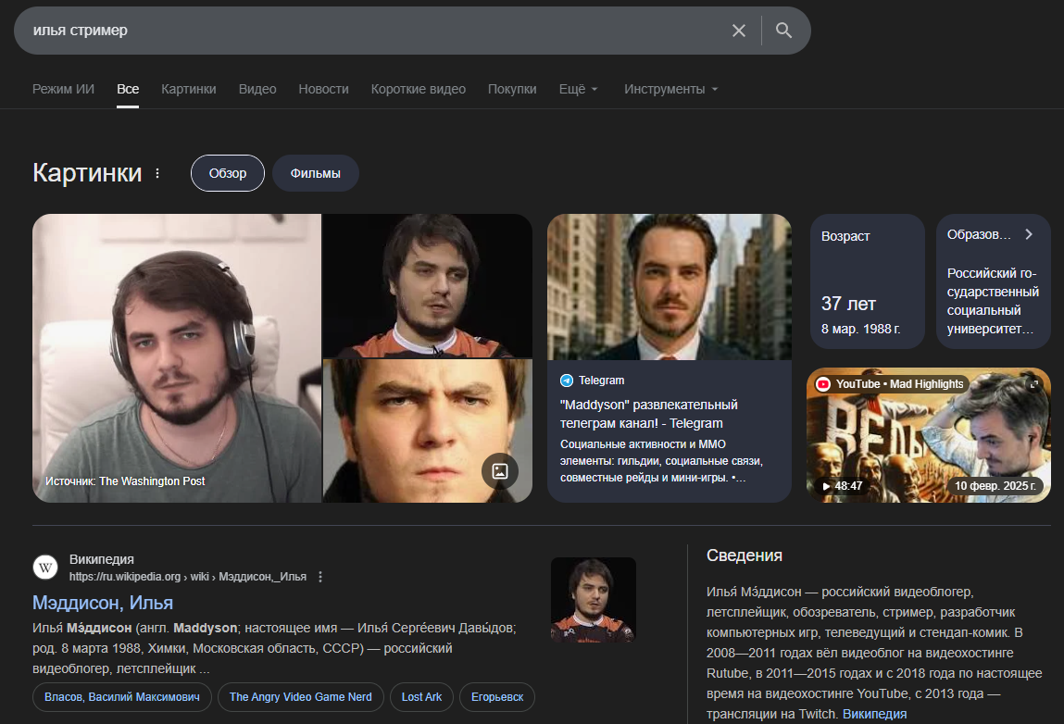This screenshot has height=724, width=1064.
Task: Click the Егорьевск chip
Action: (497, 697)
